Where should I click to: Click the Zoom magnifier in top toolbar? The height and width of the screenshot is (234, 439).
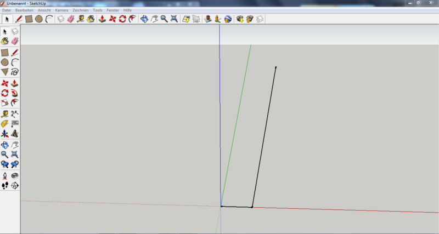tap(164, 19)
